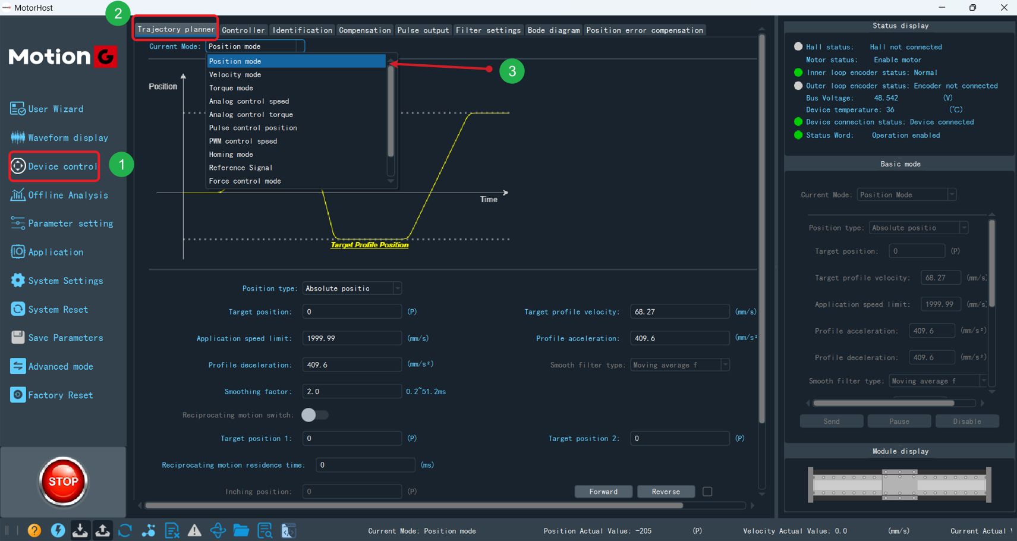Open the Filter settings tab
Viewport: 1017px width, 541px height.
488,30
